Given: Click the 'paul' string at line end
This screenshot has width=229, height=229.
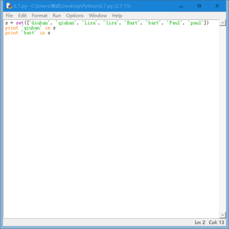Looking at the screenshot, I should [x=196, y=23].
